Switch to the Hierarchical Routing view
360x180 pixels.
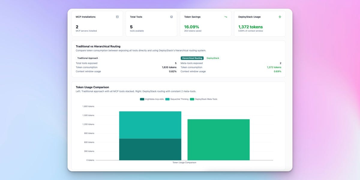[x=192, y=58]
